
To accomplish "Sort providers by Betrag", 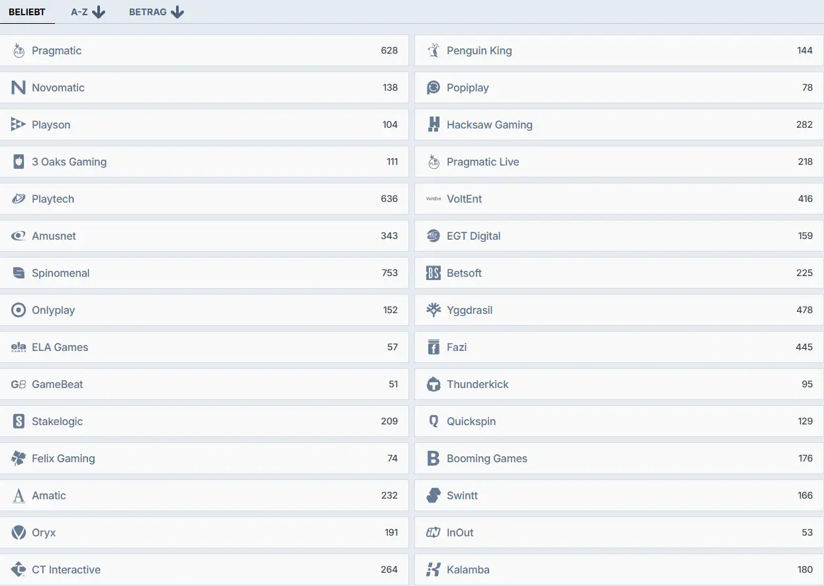I will click(148, 12).
